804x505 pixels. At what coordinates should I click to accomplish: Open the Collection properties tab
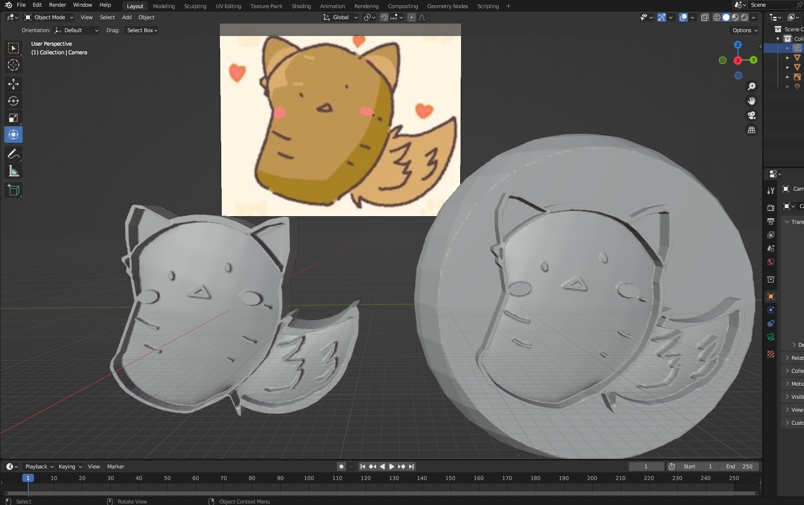click(x=771, y=279)
